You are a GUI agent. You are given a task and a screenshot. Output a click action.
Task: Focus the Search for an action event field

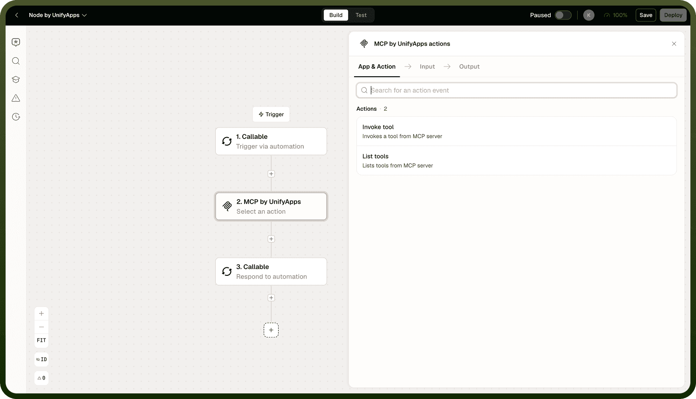pyautogui.click(x=517, y=90)
